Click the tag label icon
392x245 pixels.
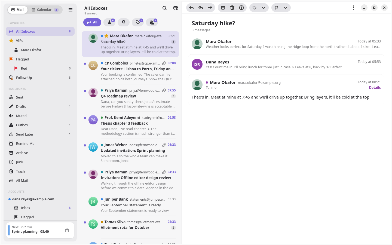pyautogui.click(x=255, y=8)
